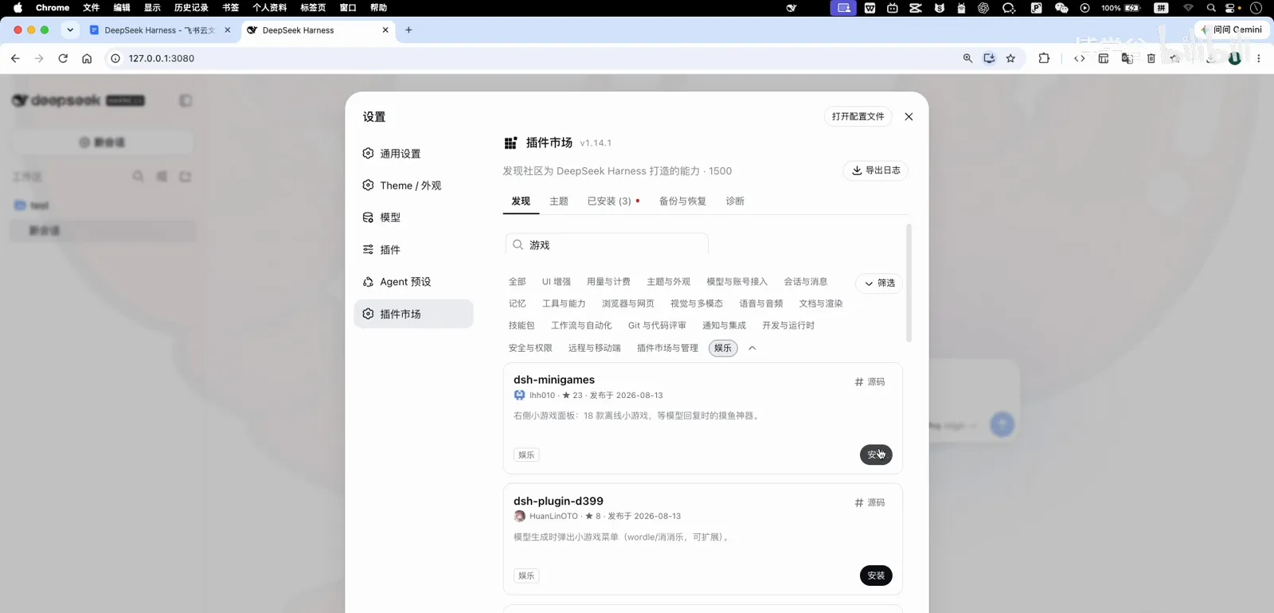1274x613 pixels.
Task: Reload the 127.0.0.1:3080 page
Action: [63, 58]
